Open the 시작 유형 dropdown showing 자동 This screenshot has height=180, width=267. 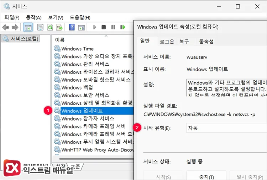(227, 128)
